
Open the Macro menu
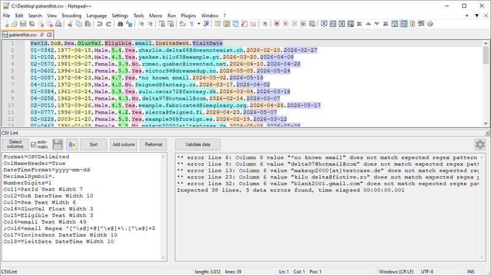click(155, 16)
